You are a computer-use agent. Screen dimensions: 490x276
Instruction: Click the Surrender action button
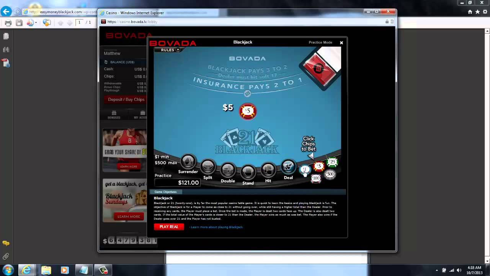pyautogui.click(x=188, y=161)
